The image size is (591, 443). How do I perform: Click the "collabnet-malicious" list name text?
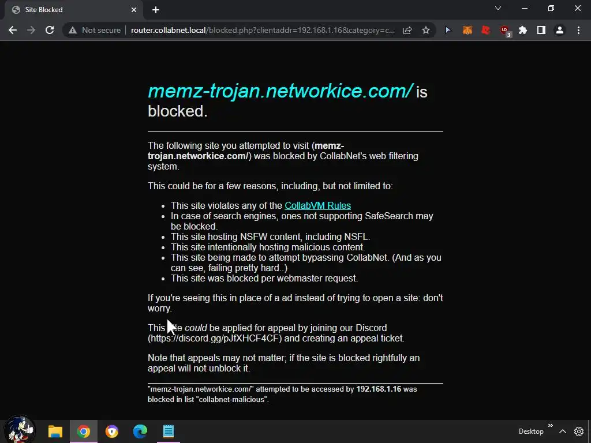coord(232,400)
